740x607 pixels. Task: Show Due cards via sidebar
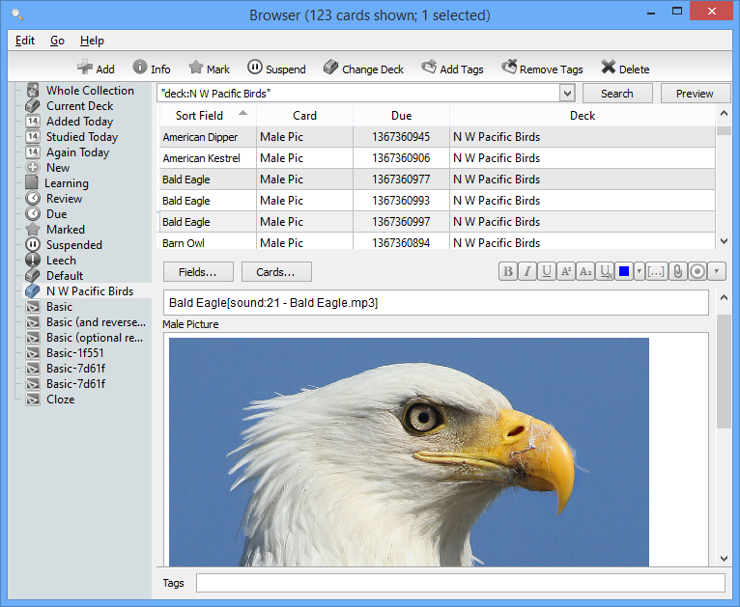pyautogui.click(x=46, y=214)
